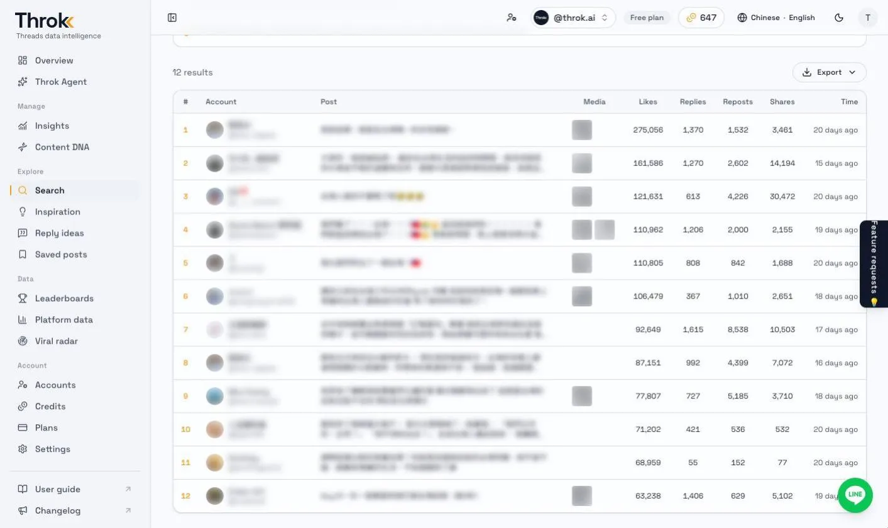Open Viral radar
This screenshot has height=528, width=888.
click(75, 341)
